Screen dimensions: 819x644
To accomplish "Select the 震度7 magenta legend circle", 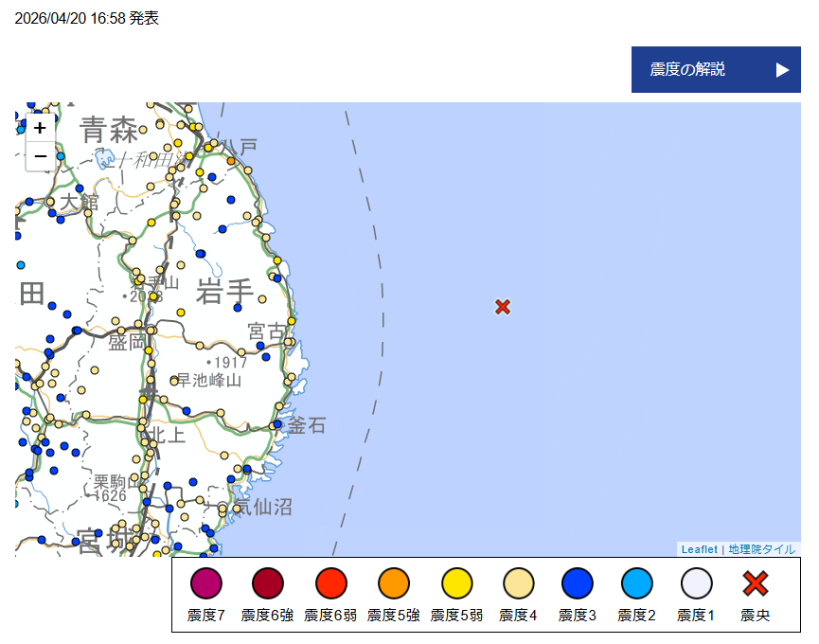I will [206, 583].
